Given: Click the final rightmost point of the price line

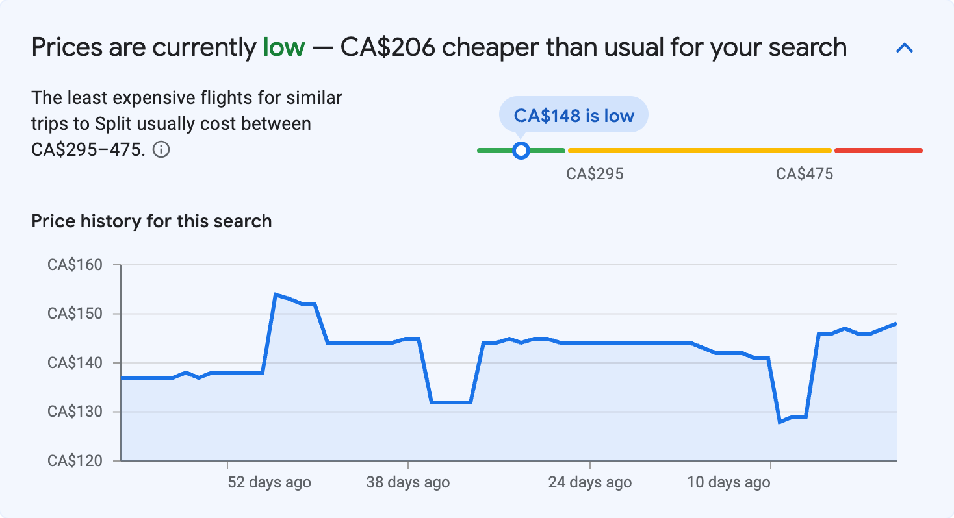Looking at the screenshot, I should click(896, 323).
